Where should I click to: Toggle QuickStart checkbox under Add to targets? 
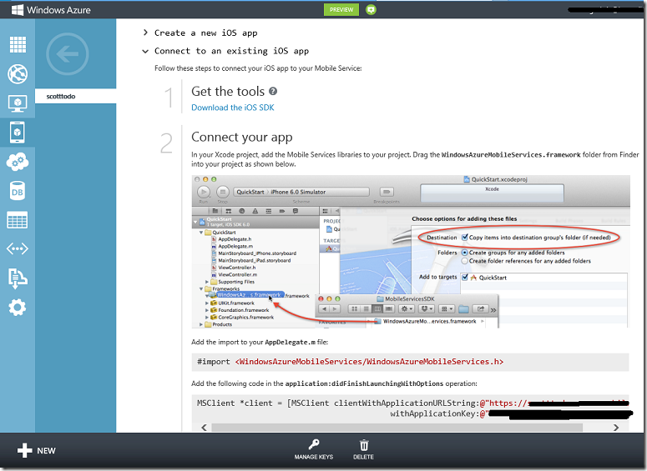[x=465, y=278]
